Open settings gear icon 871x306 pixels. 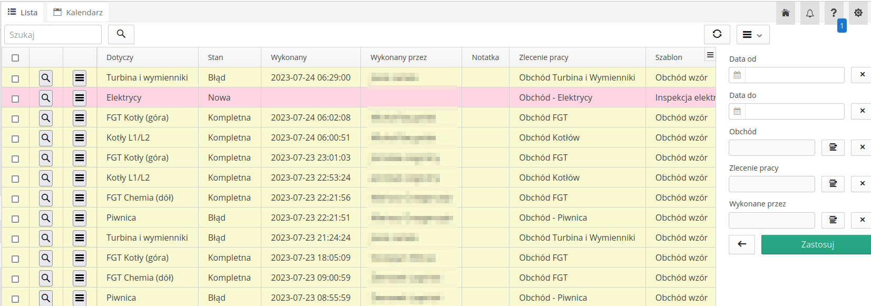pos(858,13)
